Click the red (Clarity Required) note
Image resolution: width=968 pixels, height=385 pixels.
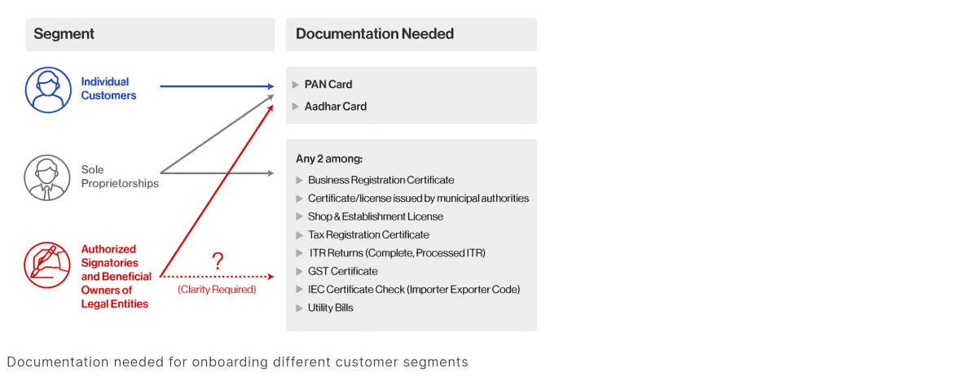click(x=217, y=290)
